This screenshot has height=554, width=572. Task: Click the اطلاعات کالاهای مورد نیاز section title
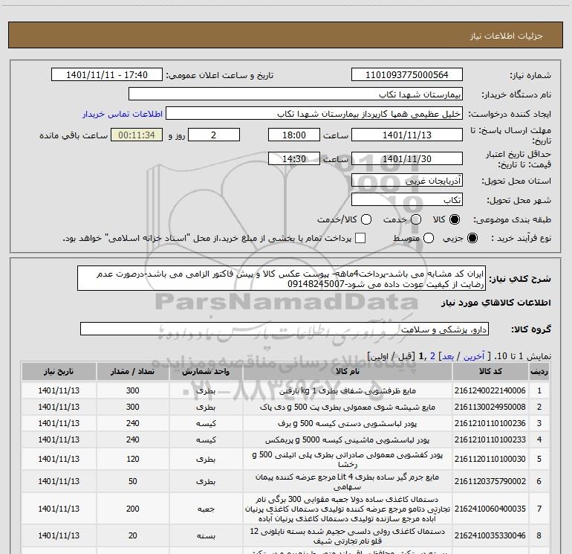pos(496,303)
